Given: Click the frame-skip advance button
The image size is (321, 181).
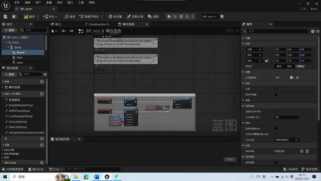Looking at the screenshot, I should click(175, 17).
